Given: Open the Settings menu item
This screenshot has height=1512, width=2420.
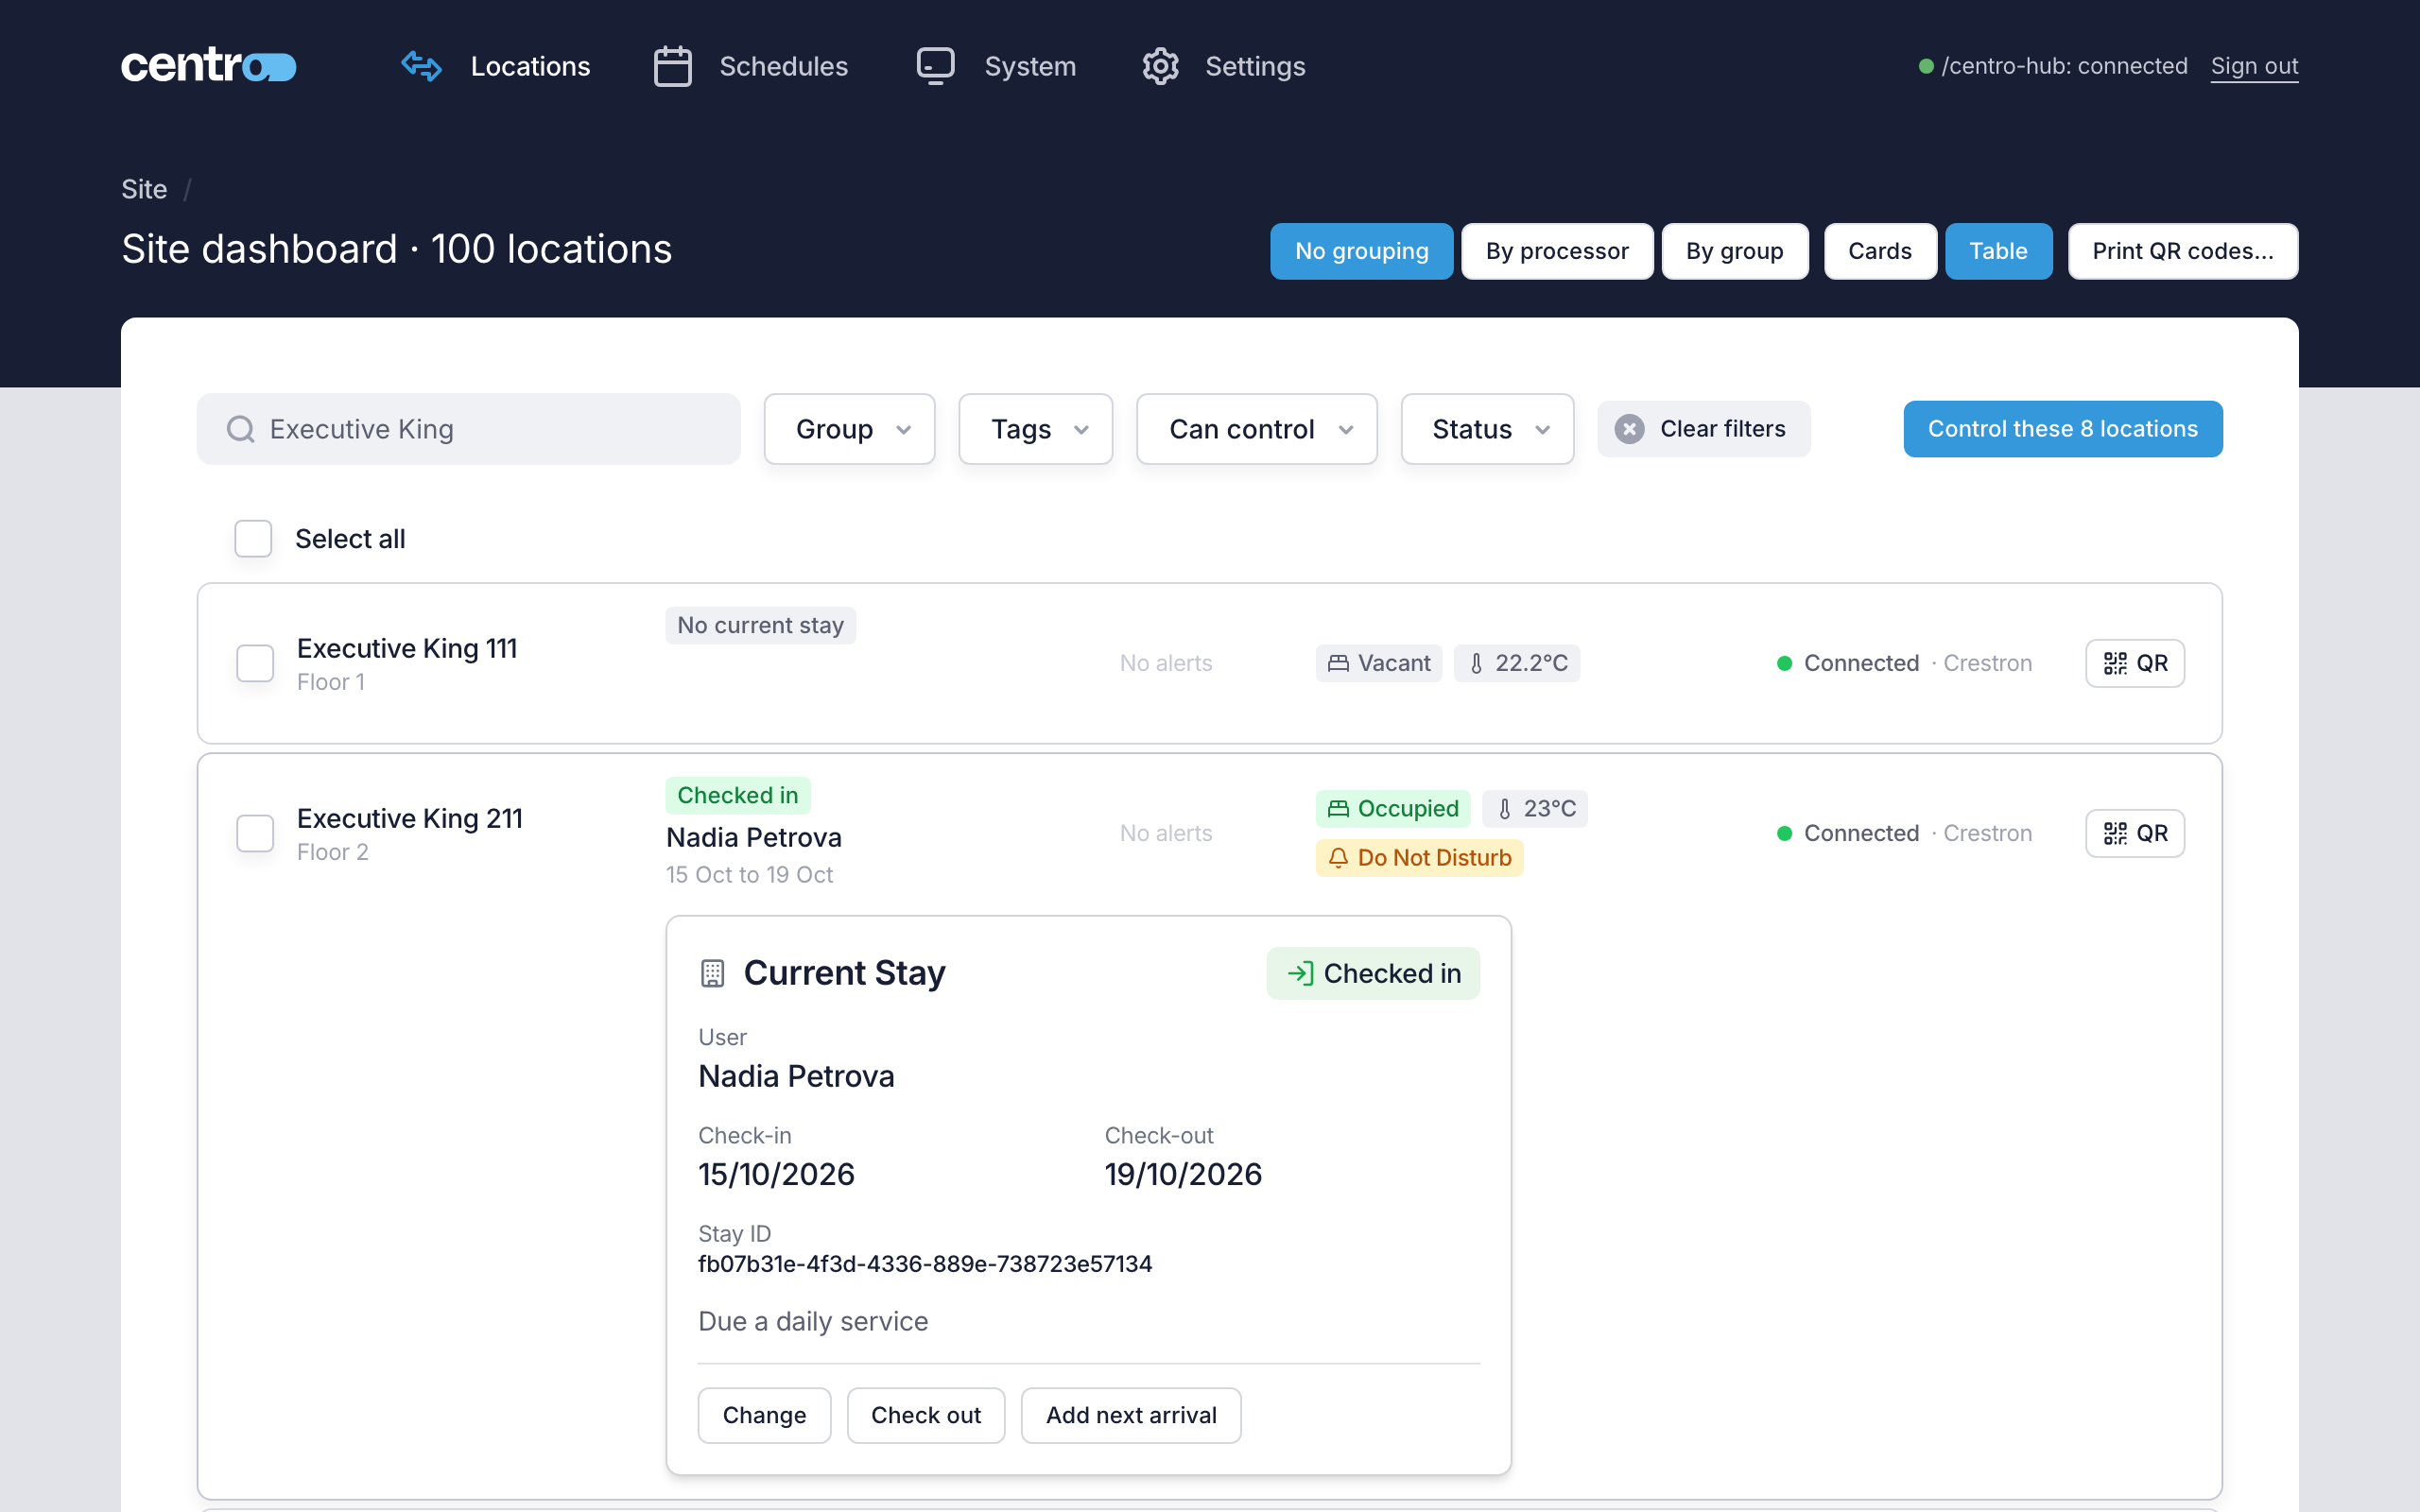Looking at the screenshot, I should point(1223,66).
